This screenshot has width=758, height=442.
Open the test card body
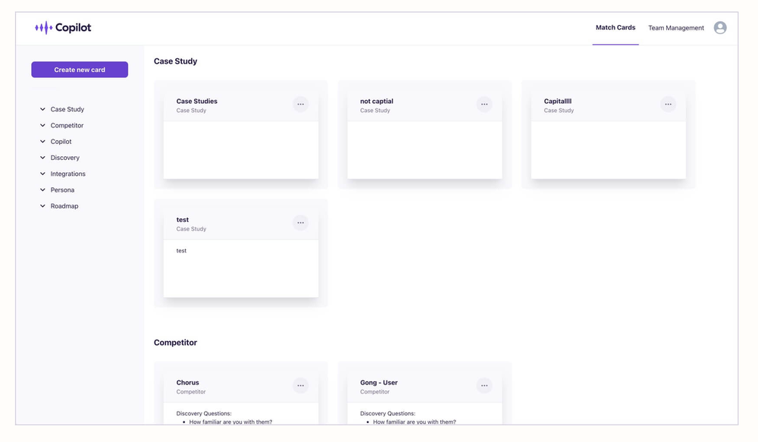tap(241, 268)
